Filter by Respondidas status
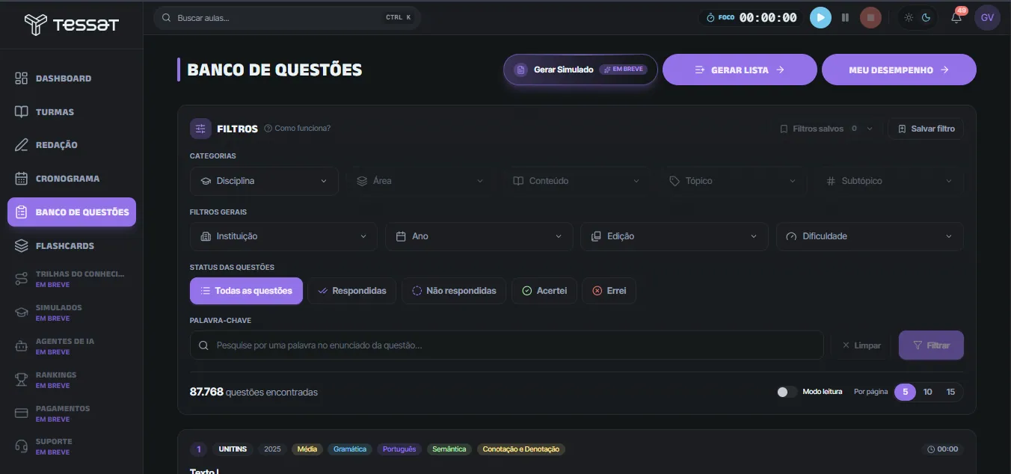Image resolution: width=1011 pixels, height=474 pixels. click(351, 291)
